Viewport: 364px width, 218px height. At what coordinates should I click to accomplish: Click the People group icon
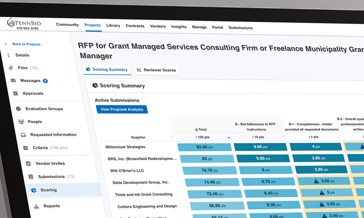click(21, 122)
